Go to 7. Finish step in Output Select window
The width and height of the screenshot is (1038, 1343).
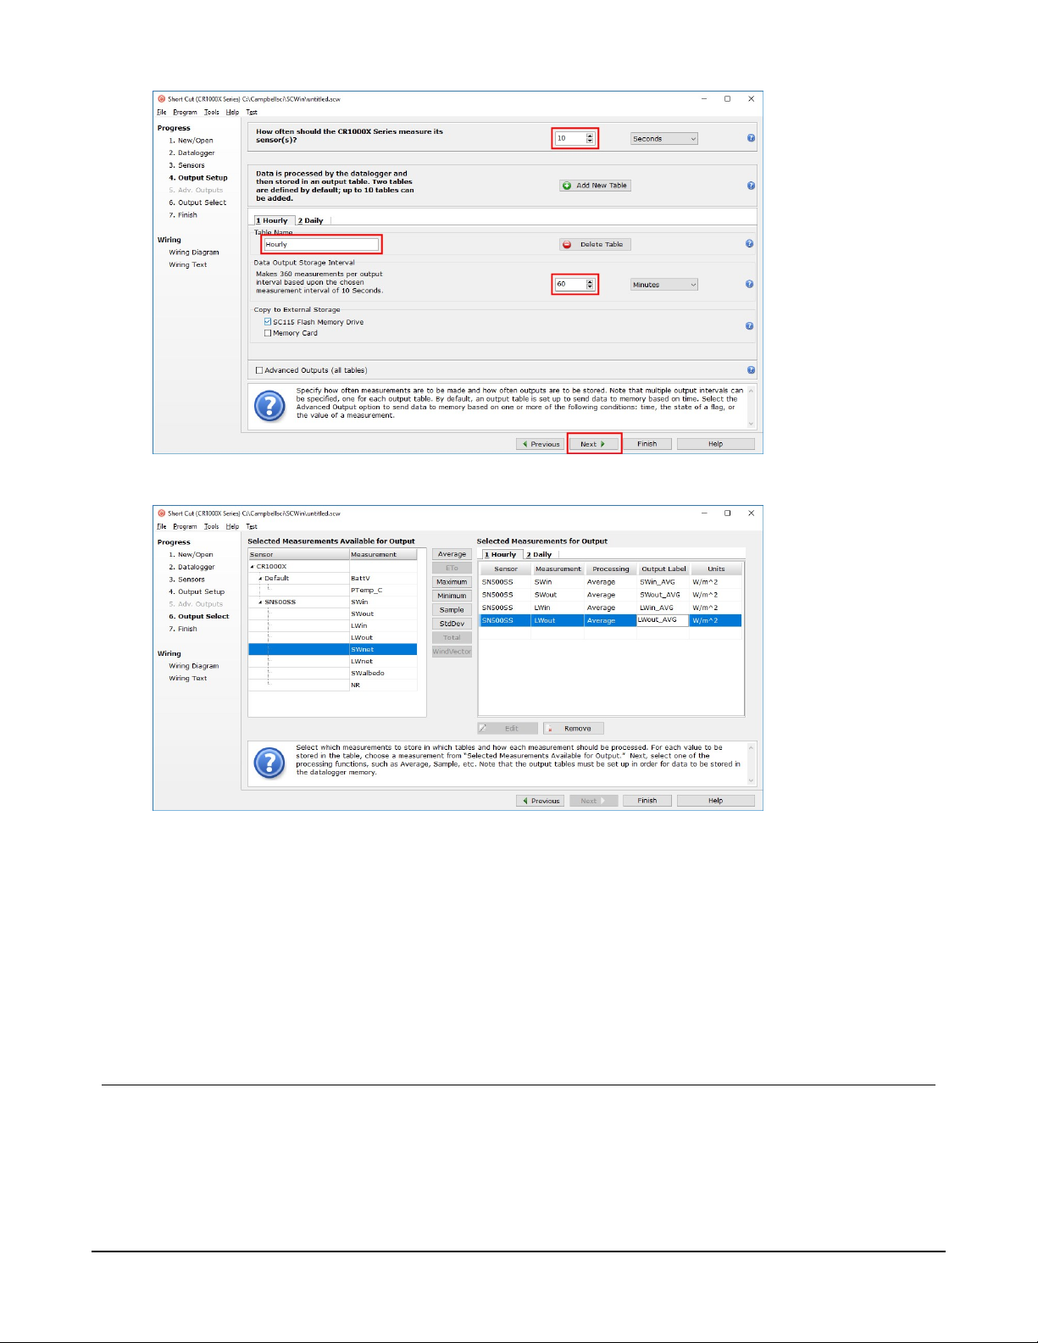pyautogui.click(x=183, y=630)
